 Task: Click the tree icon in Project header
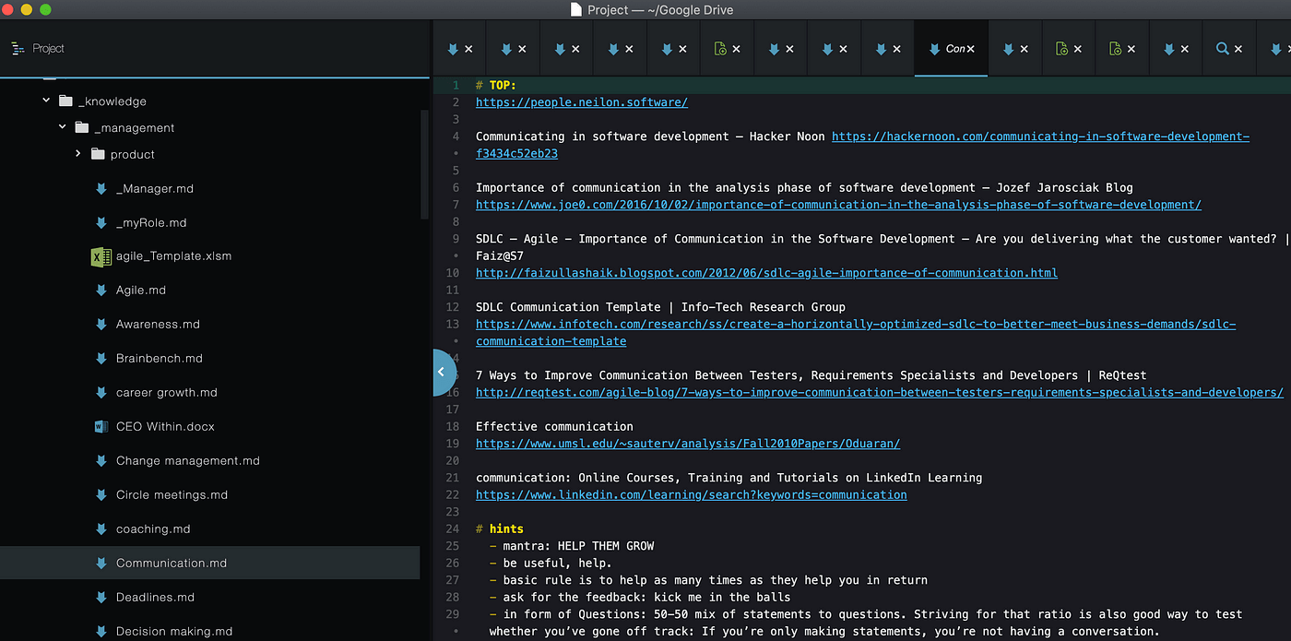tap(18, 48)
